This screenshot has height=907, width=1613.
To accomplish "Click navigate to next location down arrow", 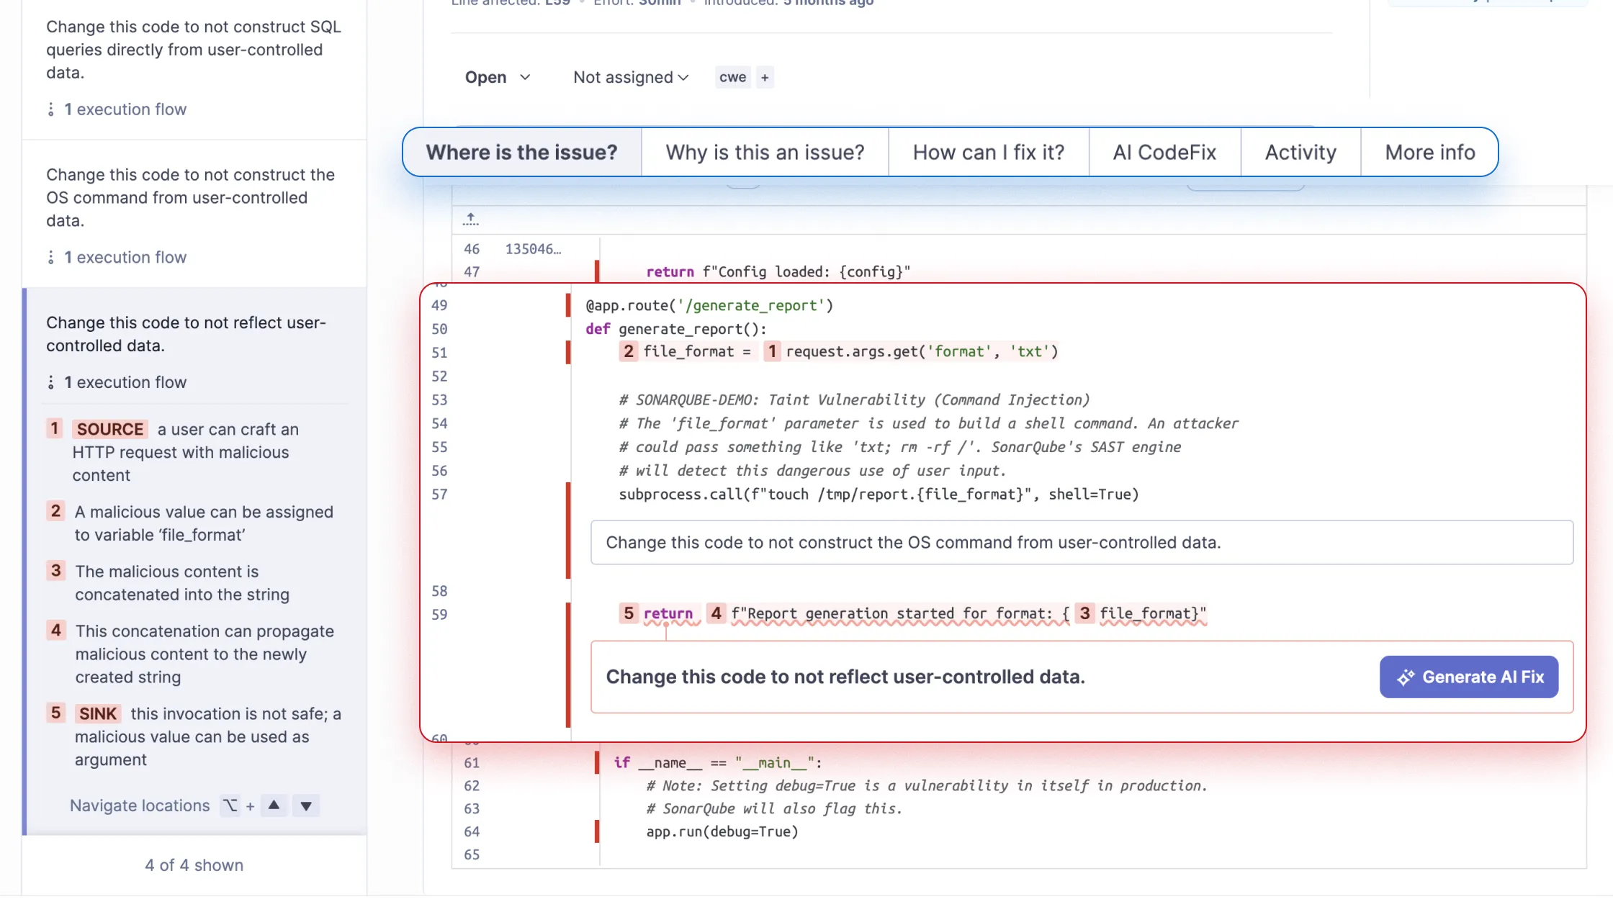I will click(306, 806).
